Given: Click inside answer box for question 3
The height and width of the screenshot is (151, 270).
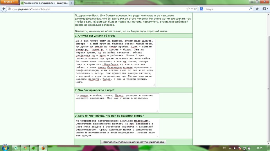Looking at the screenshot, I should point(117,128).
